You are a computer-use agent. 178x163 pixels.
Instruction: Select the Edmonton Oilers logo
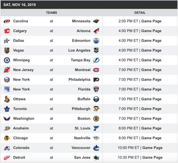click(96, 41)
